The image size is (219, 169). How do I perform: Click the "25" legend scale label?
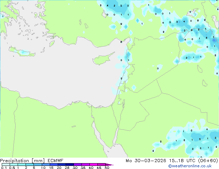pyautogui.click(x=67, y=168)
